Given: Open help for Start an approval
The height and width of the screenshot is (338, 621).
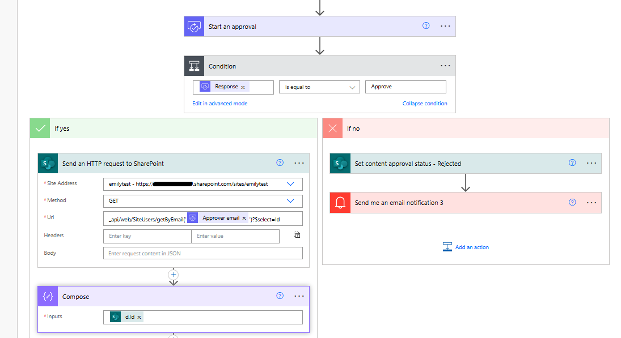Looking at the screenshot, I should pos(426,25).
